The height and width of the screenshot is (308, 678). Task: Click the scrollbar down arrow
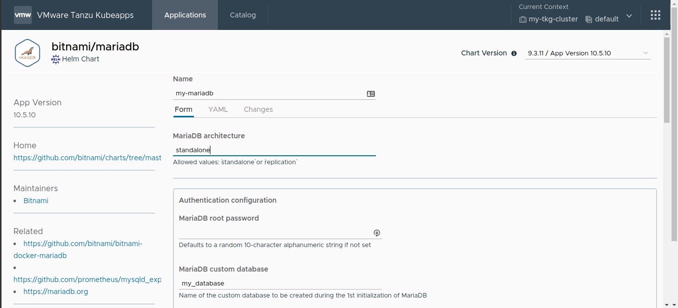click(667, 304)
